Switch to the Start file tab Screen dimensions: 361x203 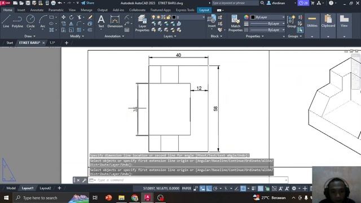pos(10,43)
